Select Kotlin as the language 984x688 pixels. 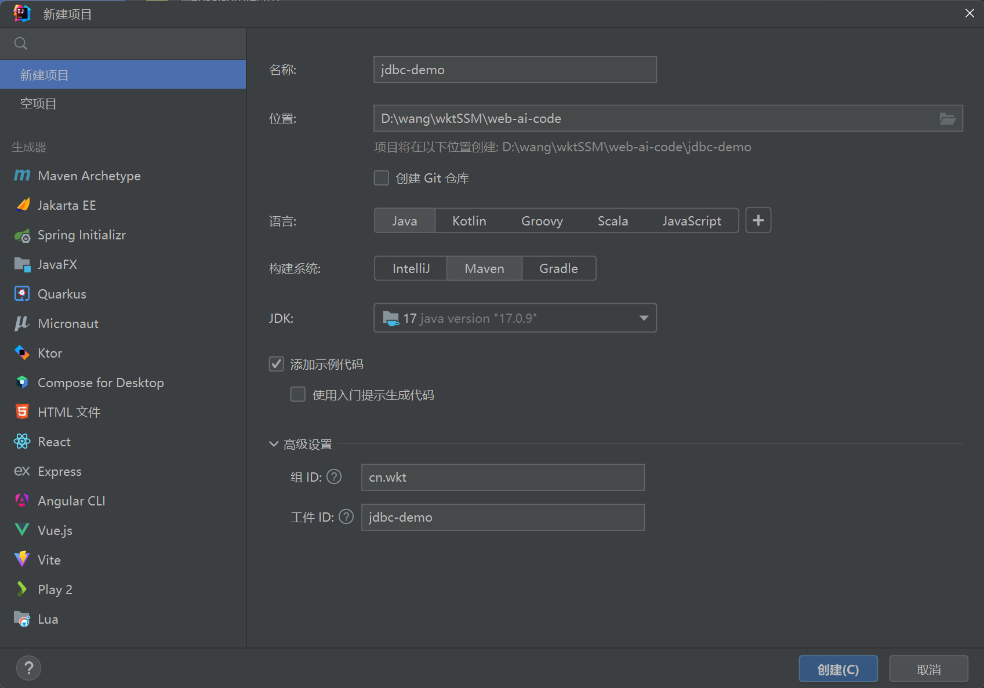469,221
